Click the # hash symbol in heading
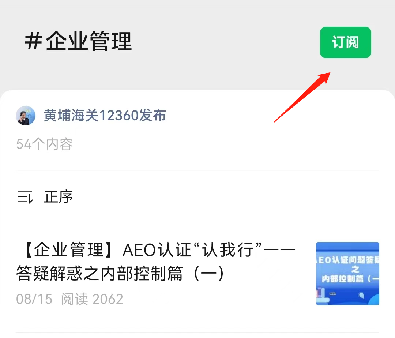 pos(33,42)
